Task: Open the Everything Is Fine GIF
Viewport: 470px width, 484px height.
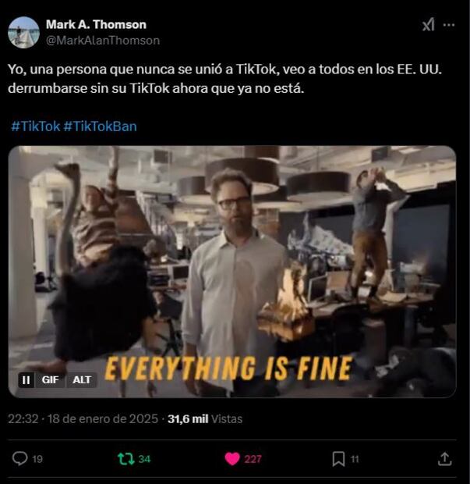Action: click(x=232, y=272)
